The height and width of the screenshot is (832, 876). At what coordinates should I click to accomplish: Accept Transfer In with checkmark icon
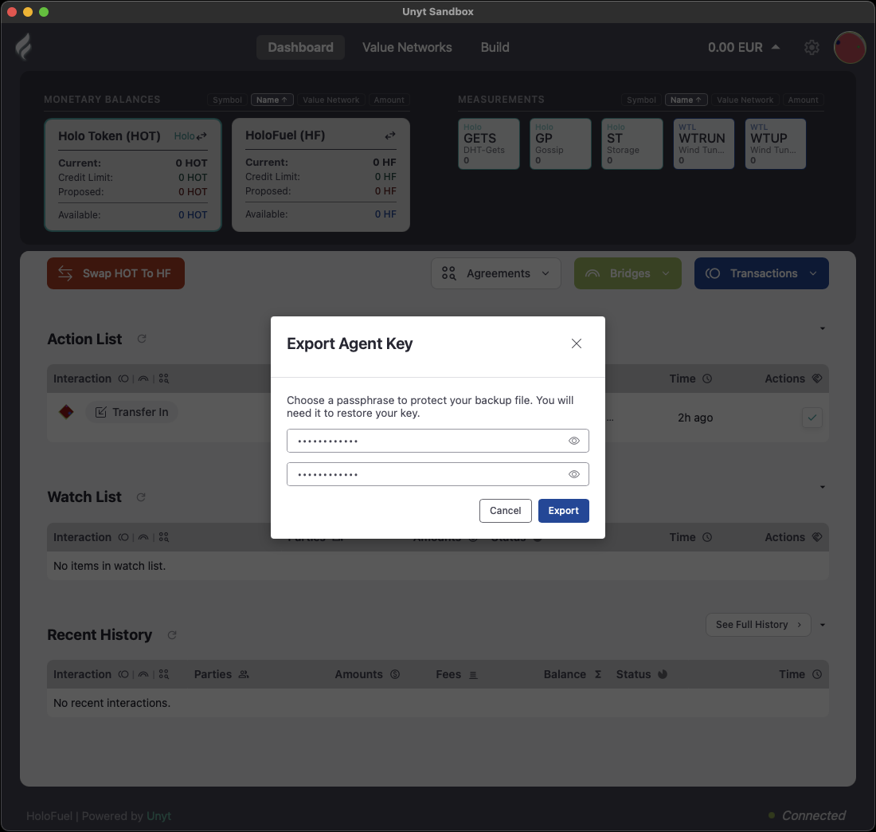[x=811, y=418]
